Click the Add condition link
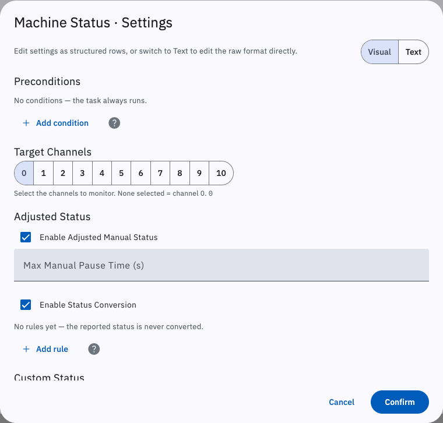 point(55,123)
